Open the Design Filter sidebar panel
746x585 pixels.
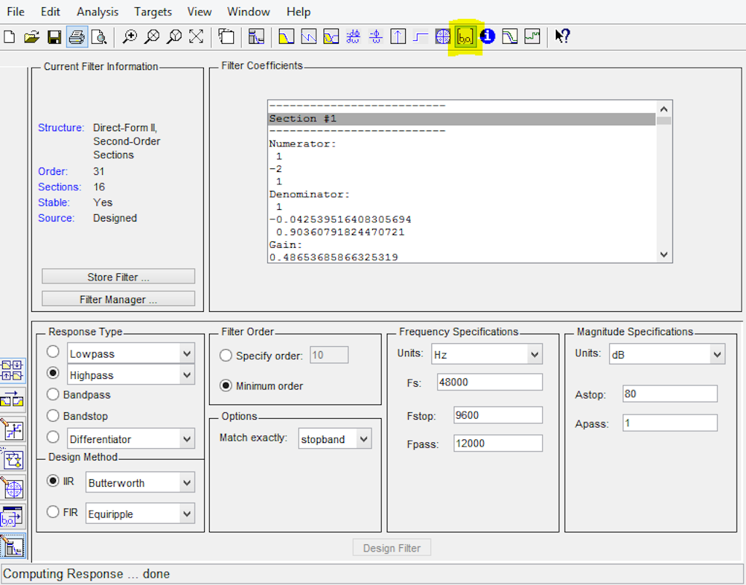[12, 546]
